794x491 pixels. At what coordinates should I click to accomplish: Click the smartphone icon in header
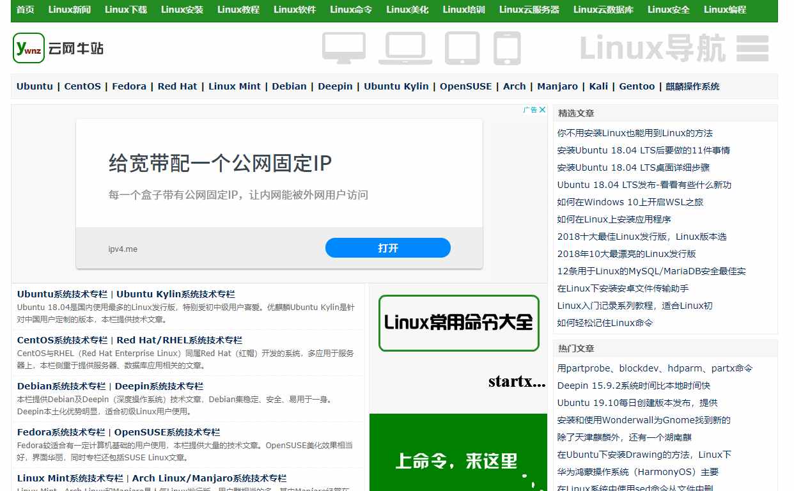coord(508,49)
